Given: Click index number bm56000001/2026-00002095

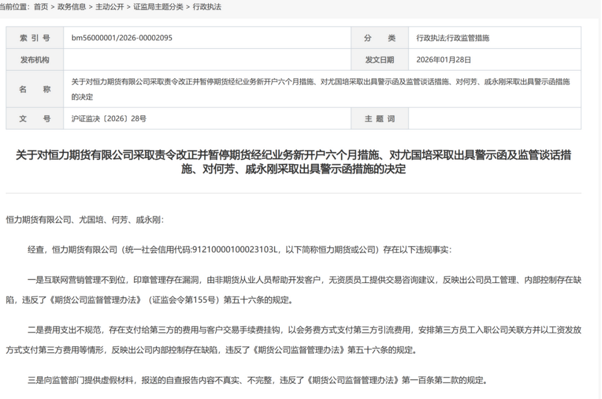Looking at the screenshot, I should point(122,38).
